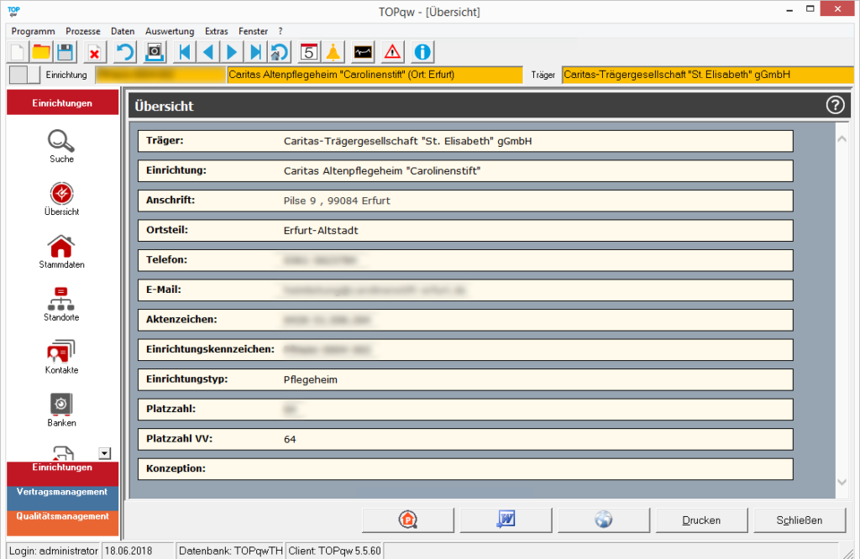Open Suche in the sidebar
This screenshot has width=860, height=559.
(61, 146)
